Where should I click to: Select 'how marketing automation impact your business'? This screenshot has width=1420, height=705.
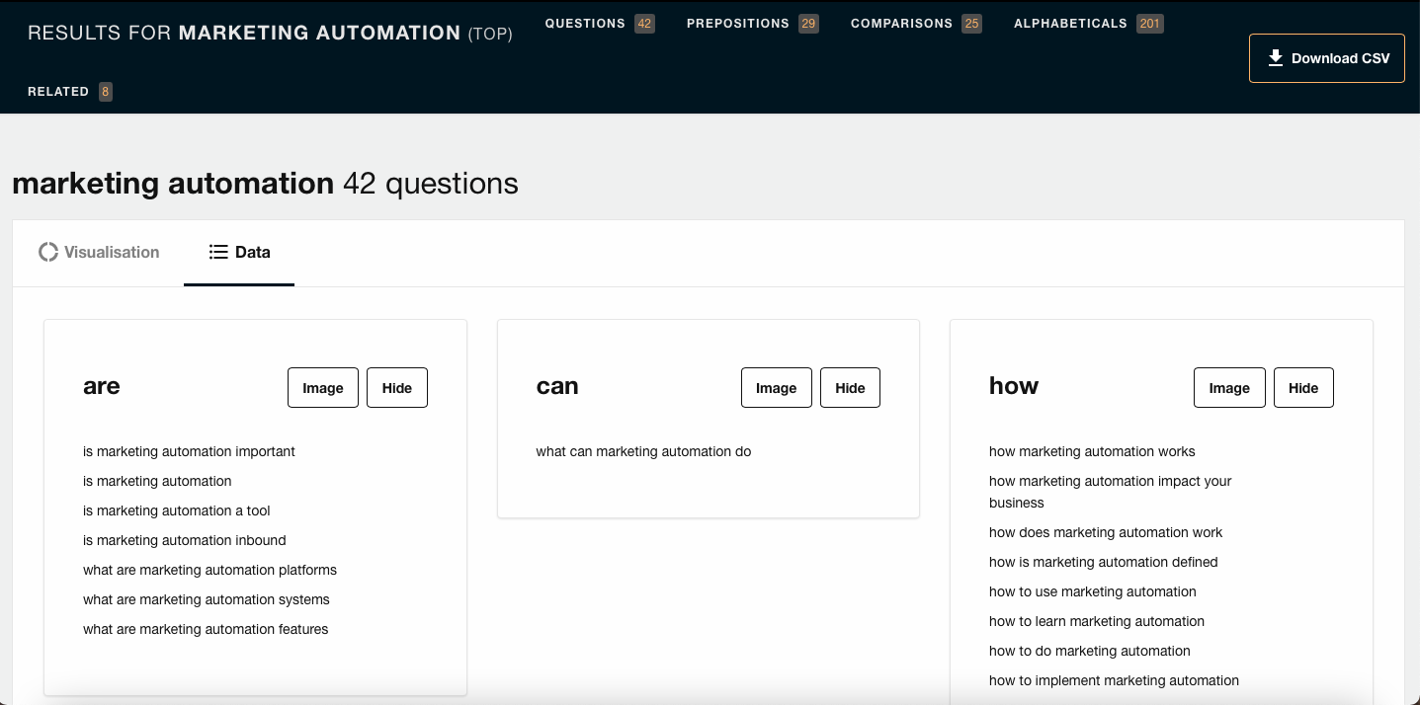coord(1111,492)
